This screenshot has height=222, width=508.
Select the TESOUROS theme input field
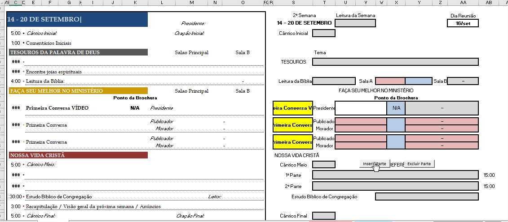coord(395,62)
